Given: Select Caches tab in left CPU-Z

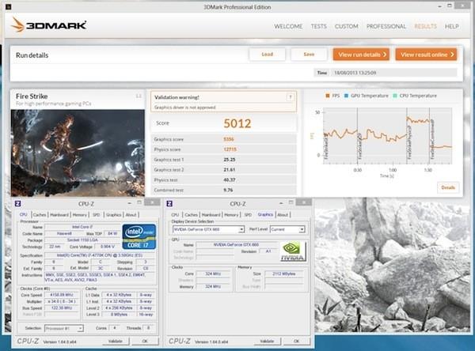Looking at the screenshot, I should 40,214.
